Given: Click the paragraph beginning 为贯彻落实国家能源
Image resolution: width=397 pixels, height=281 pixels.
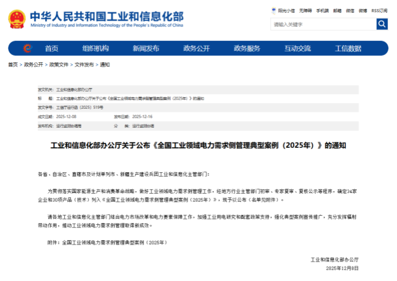Looking at the screenshot, I should point(197,195).
